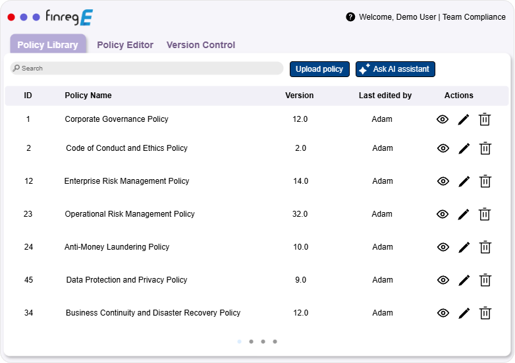Viewport: 515px width, 363px height.
Task: Edit Business Continuity and Disaster Recovery Policy
Action: click(464, 313)
